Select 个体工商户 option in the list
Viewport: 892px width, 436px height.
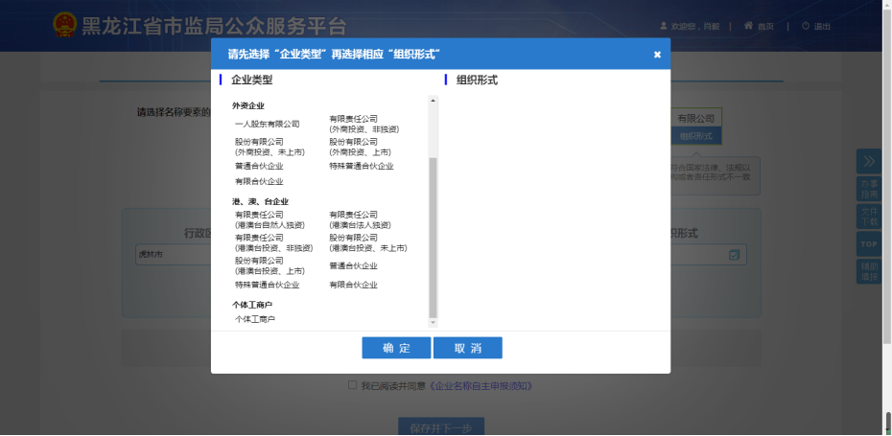[x=255, y=319]
